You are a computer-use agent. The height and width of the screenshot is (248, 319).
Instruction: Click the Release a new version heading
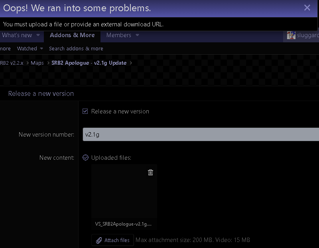point(41,93)
